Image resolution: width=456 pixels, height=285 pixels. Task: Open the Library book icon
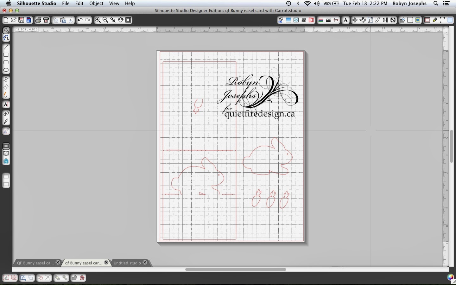coord(6,154)
